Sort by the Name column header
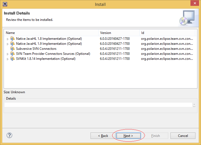The height and width of the screenshot is (145, 201). click(51, 33)
